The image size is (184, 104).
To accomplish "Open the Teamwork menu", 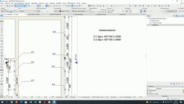I will click(x=41, y=3).
